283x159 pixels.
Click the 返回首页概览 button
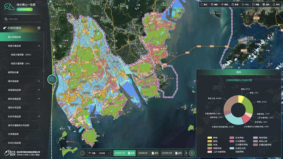click(25, 9)
